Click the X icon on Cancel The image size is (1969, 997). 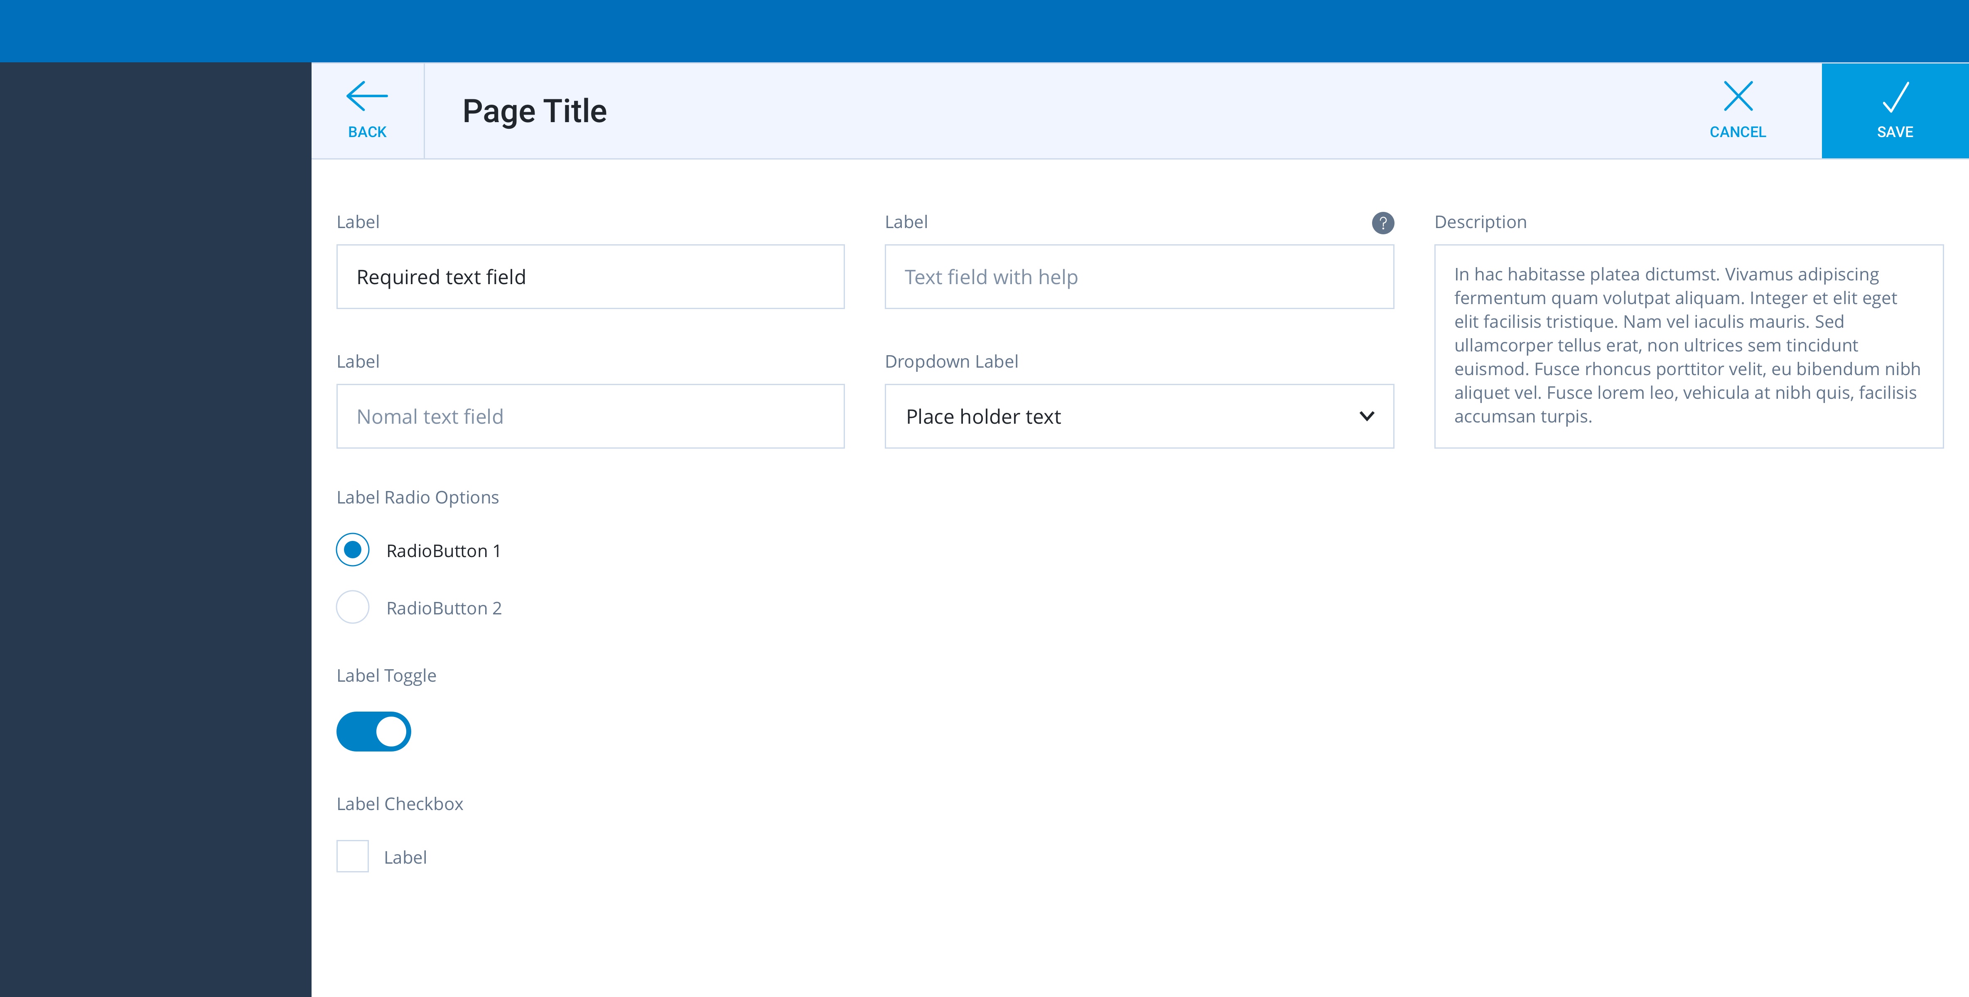(1737, 96)
